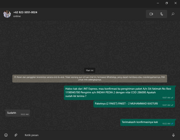Close the WhatsApp window

pyautogui.click(x=175, y=3)
